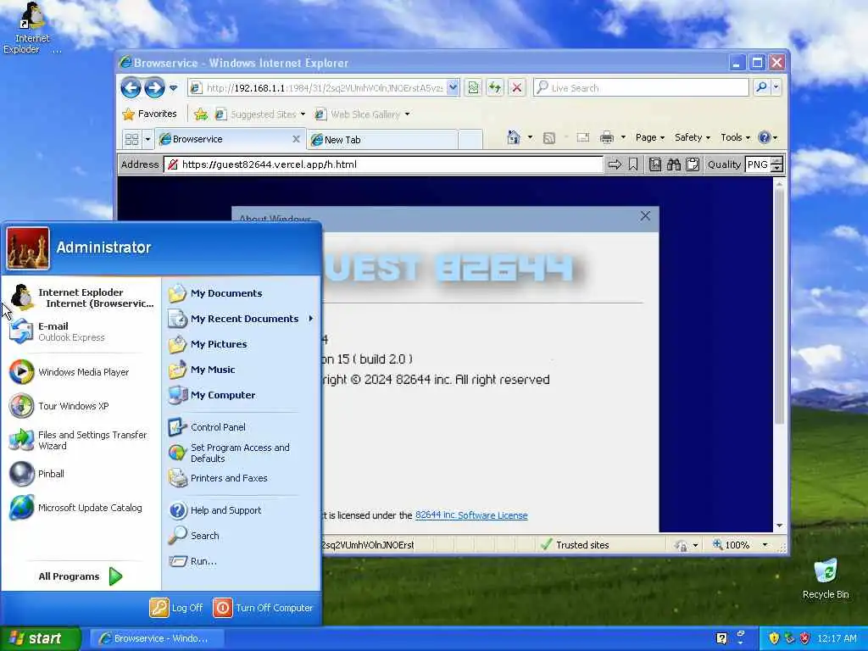868x651 pixels.
Task: Click Turn Off Computer button
Action: click(x=264, y=608)
